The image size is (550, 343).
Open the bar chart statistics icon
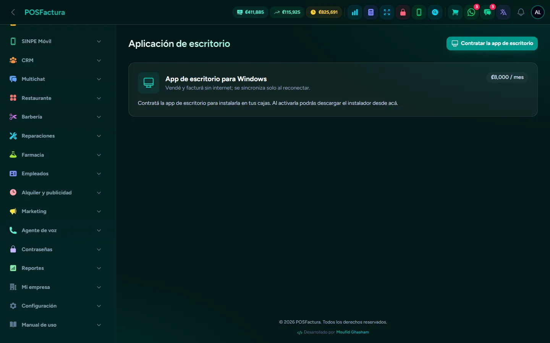pyautogui.click(x=355, y=12)
